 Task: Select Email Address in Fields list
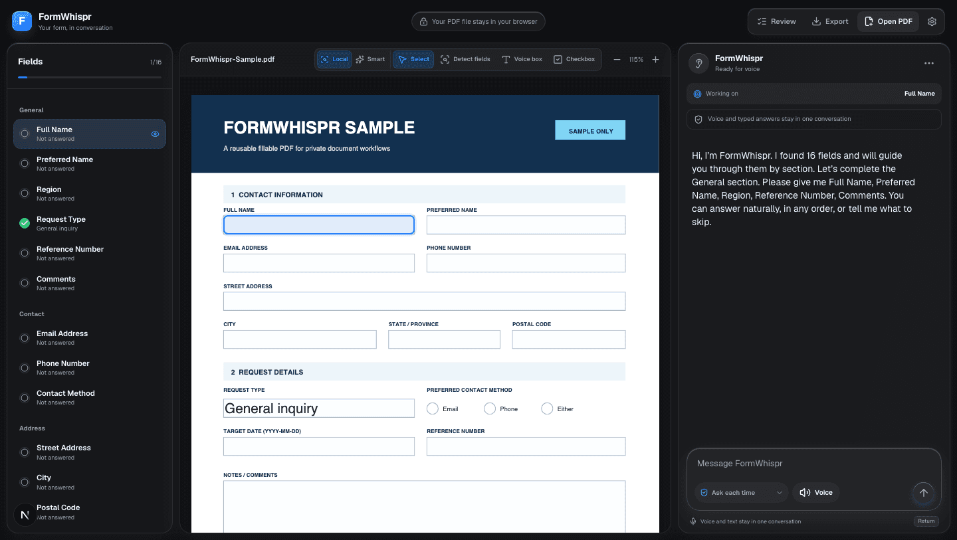(x=90, y=337)
